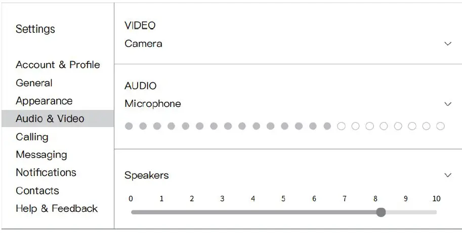Click the speaker volume slider handle
Screen dimensions: 462x233
[x=381, y=212]
